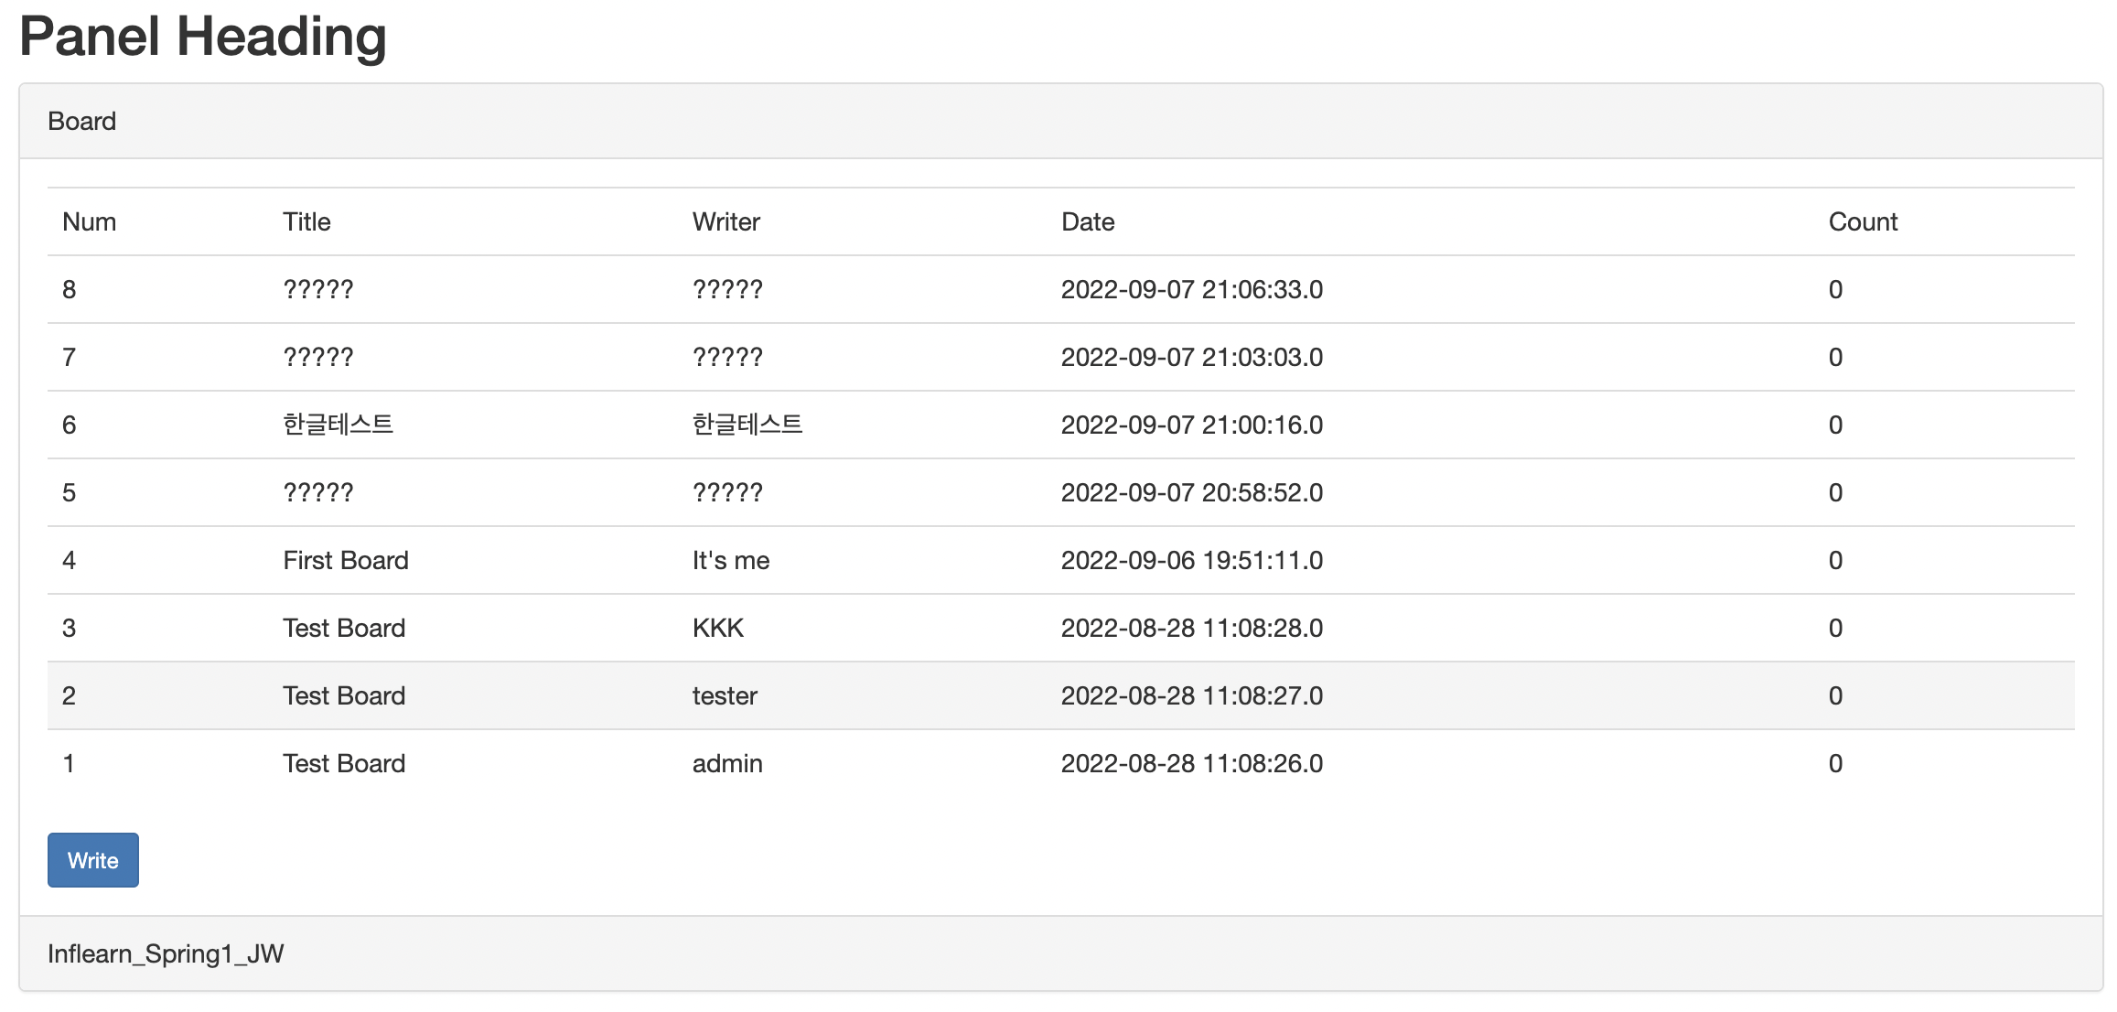
Task: Select the Date column header
Action: 1088,221
